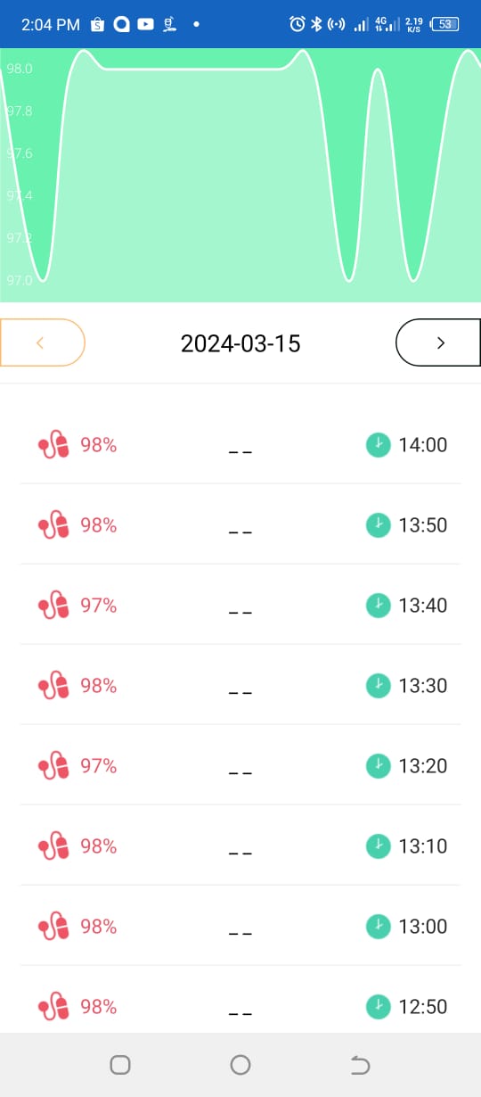Tap the clock icon next to 13:50

[x=379, y=525]
